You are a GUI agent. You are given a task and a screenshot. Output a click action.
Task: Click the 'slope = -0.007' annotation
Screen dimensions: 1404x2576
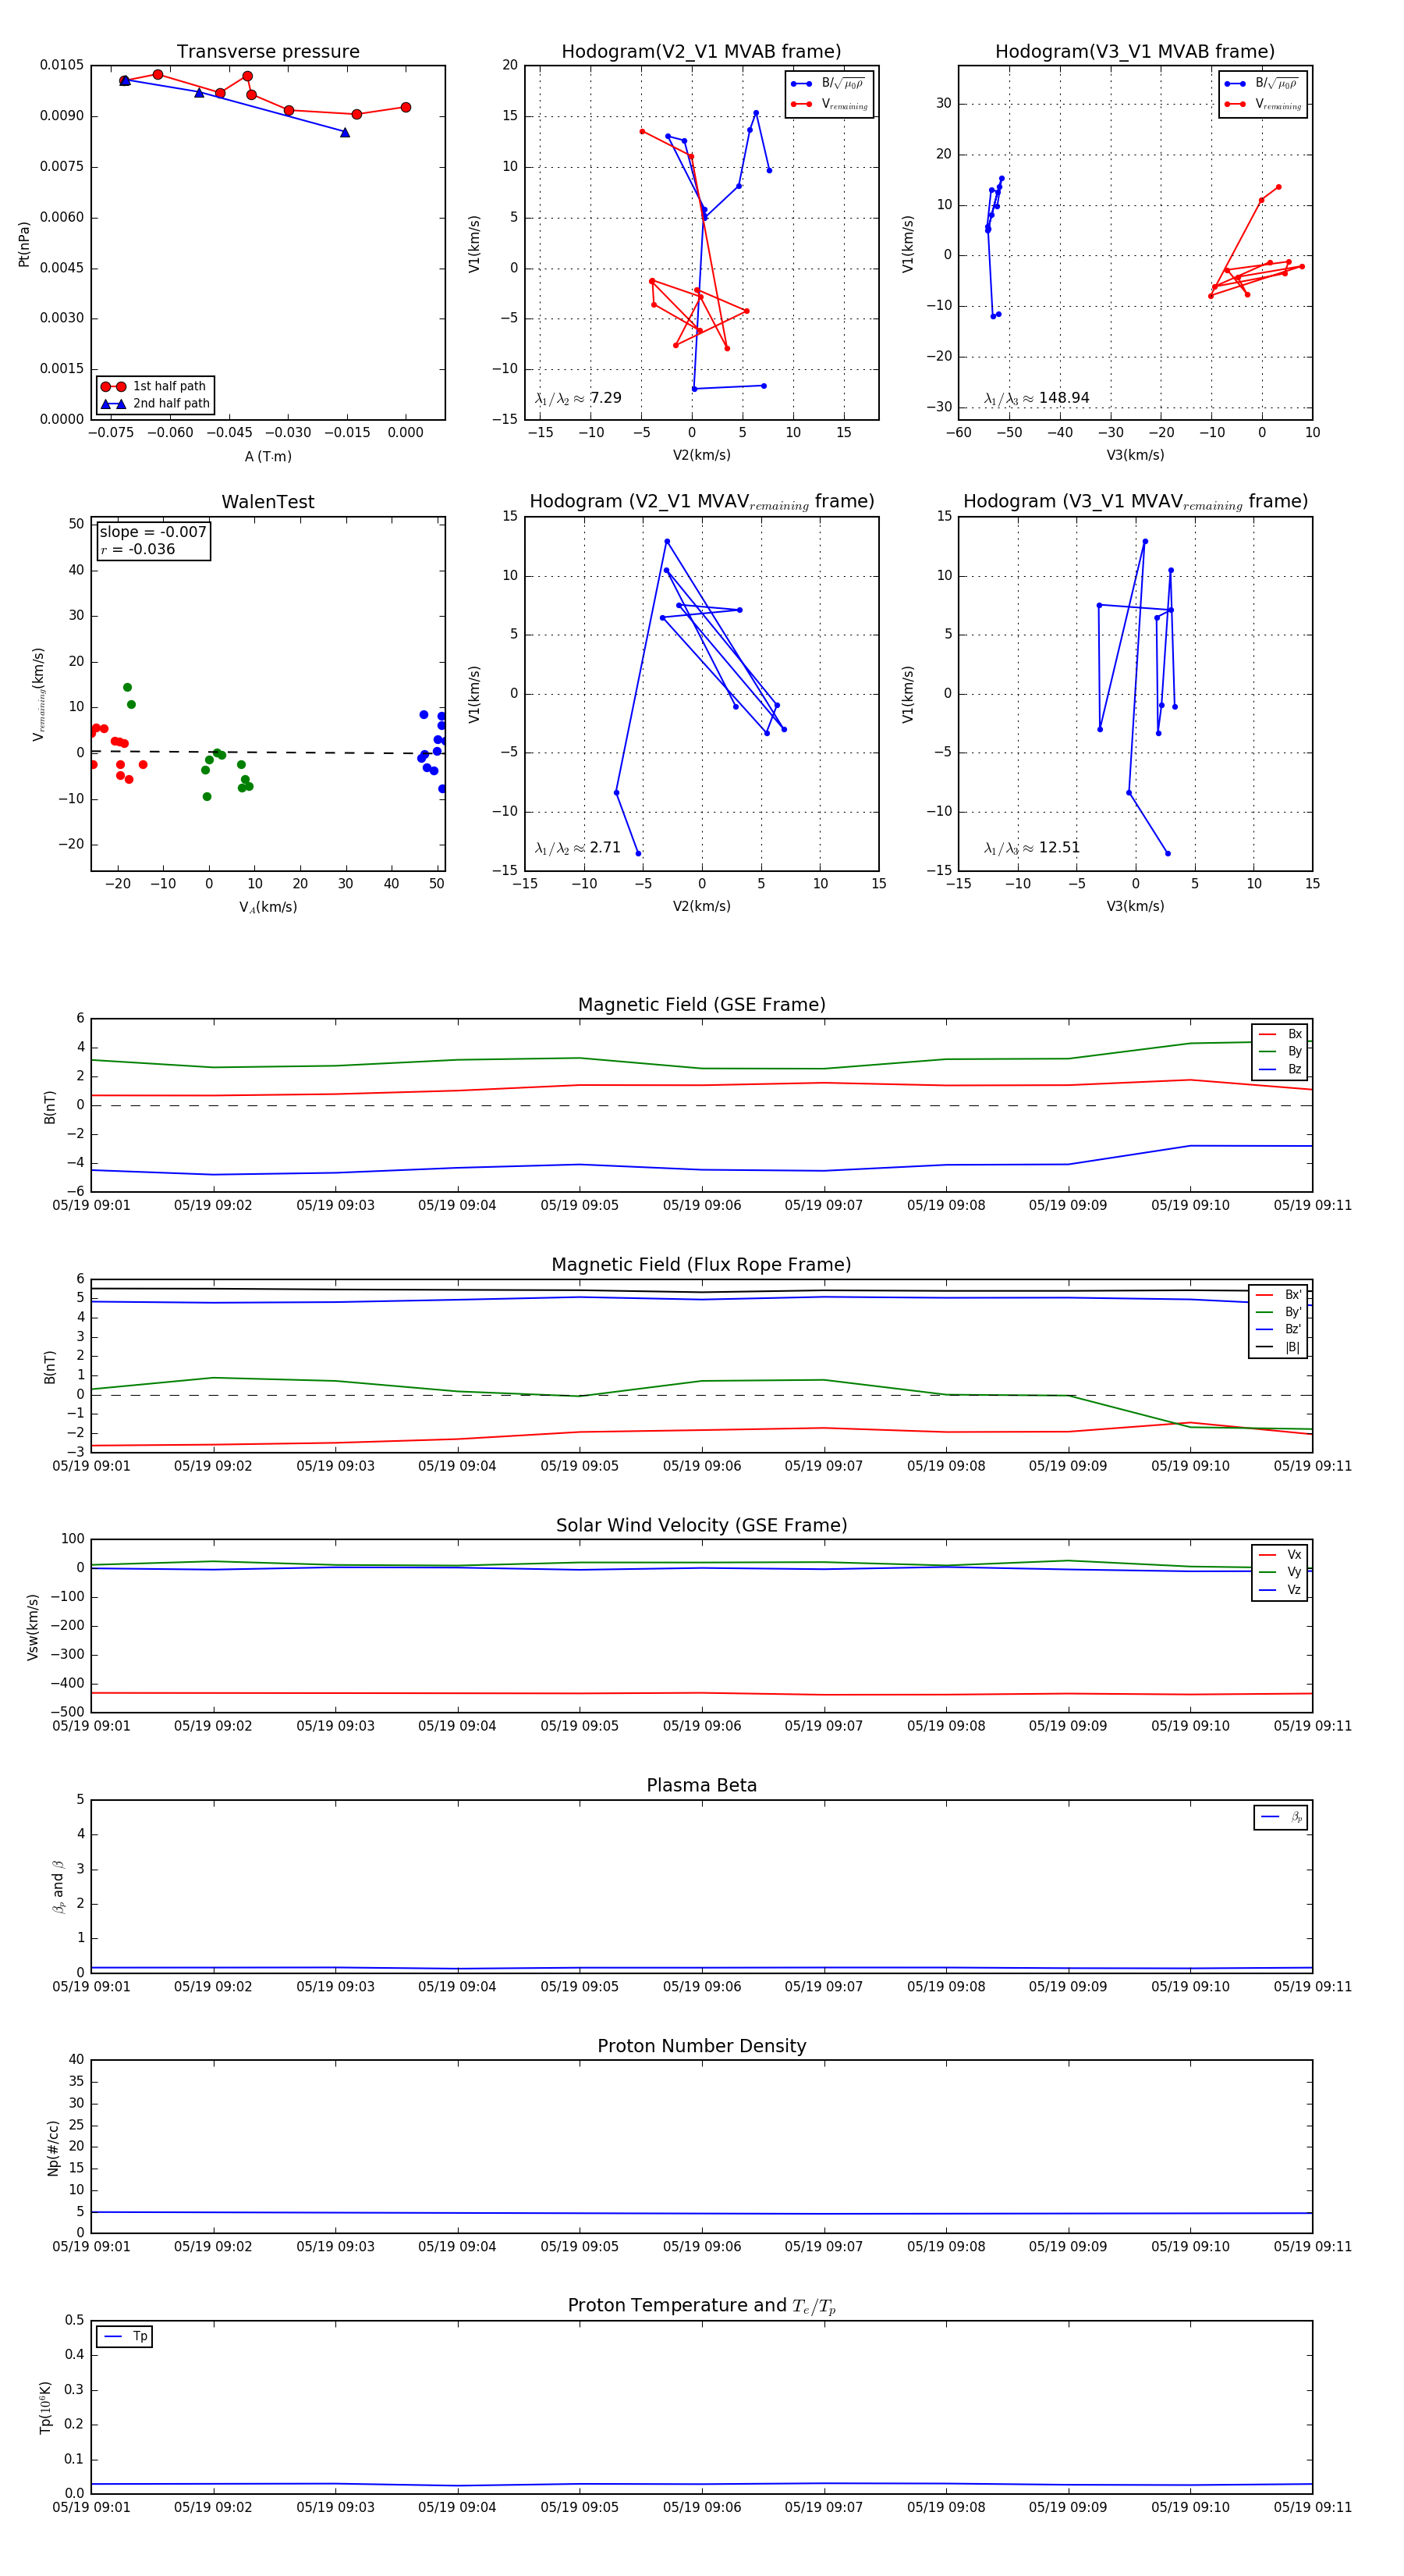click(x=153, y=532)
